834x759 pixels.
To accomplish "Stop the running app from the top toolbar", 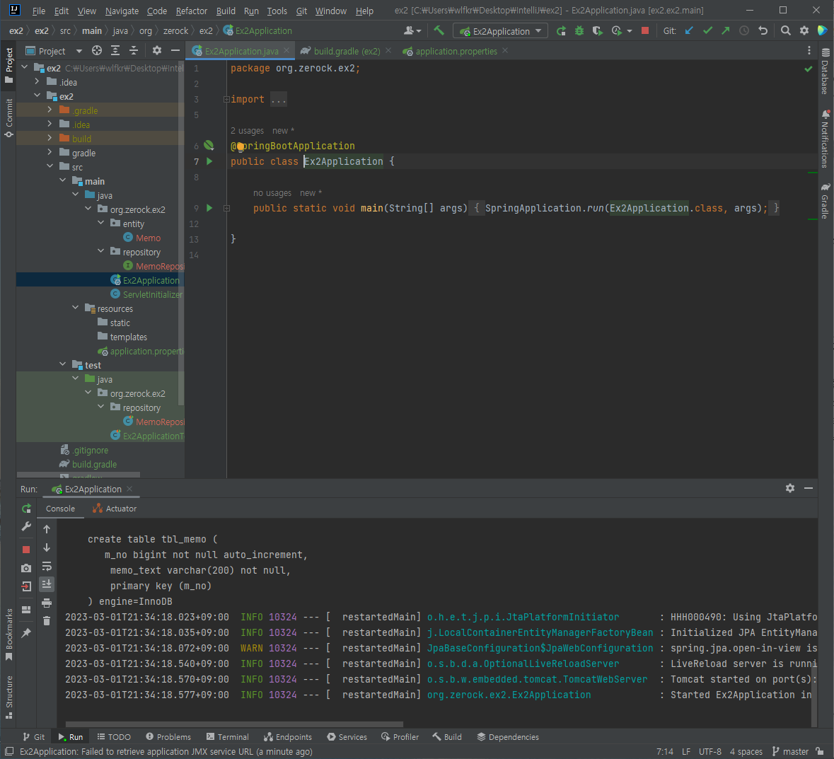I will point(644,31).
